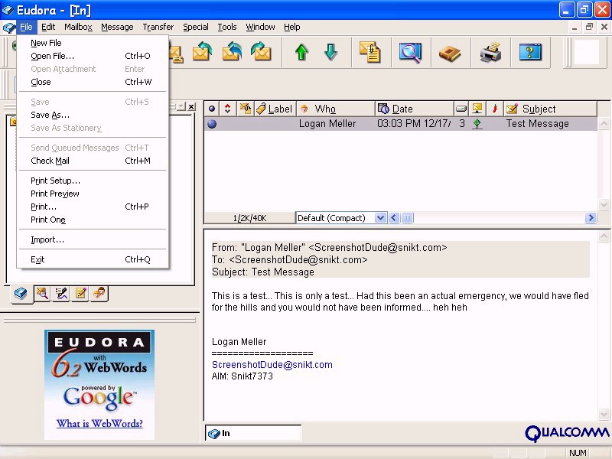Sort messages by the Who column

click(336, 109)
